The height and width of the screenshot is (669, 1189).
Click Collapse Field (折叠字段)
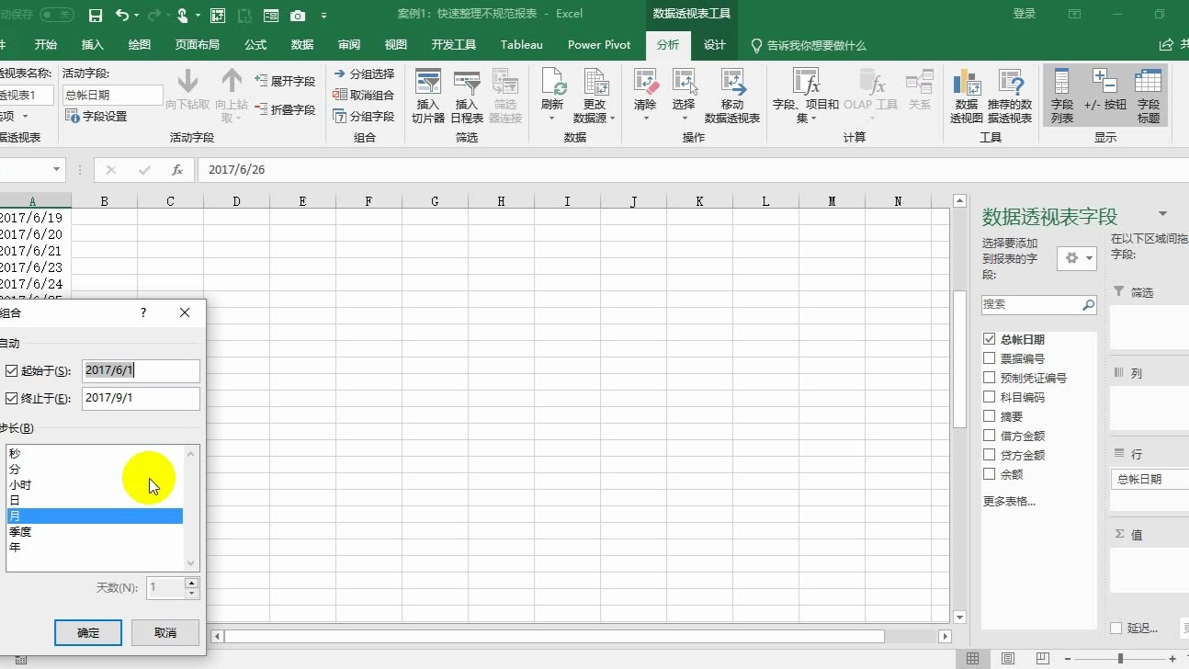(285, 109)
